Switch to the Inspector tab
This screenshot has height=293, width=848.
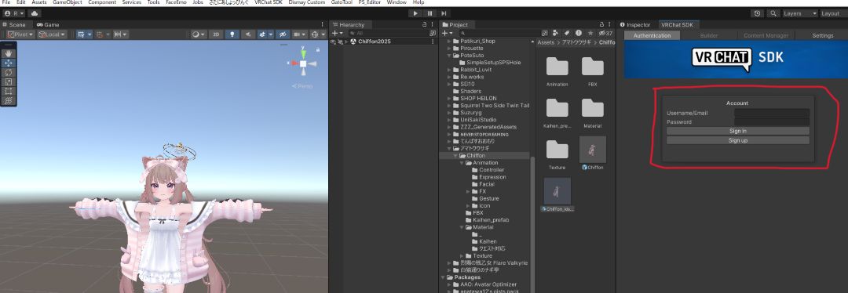point(635,25)
